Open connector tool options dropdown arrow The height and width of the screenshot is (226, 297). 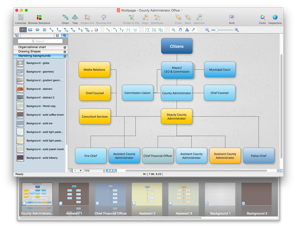[x=92, y=31]
